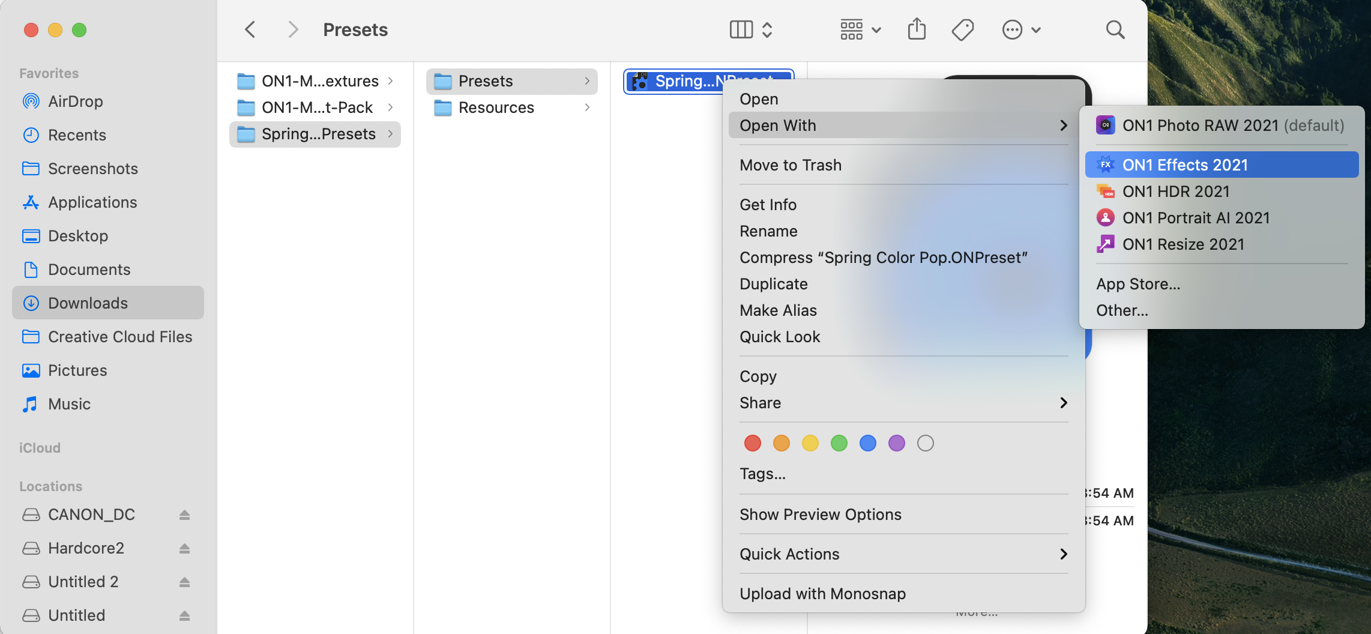1371x634 pixels.
Task: Click the ON1 Photo RAW 2021 icon
Action: tap(1105, 125)
